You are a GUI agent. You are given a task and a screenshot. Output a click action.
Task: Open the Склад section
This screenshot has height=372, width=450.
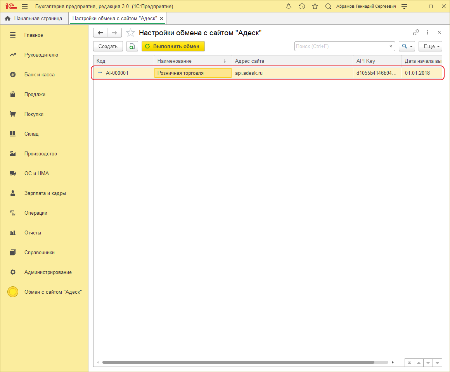[x=44, y=134]
